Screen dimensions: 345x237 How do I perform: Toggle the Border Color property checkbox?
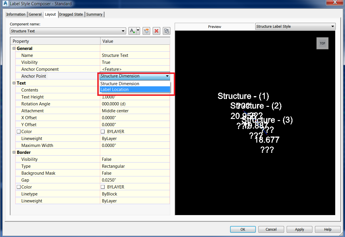coord(19,187)
